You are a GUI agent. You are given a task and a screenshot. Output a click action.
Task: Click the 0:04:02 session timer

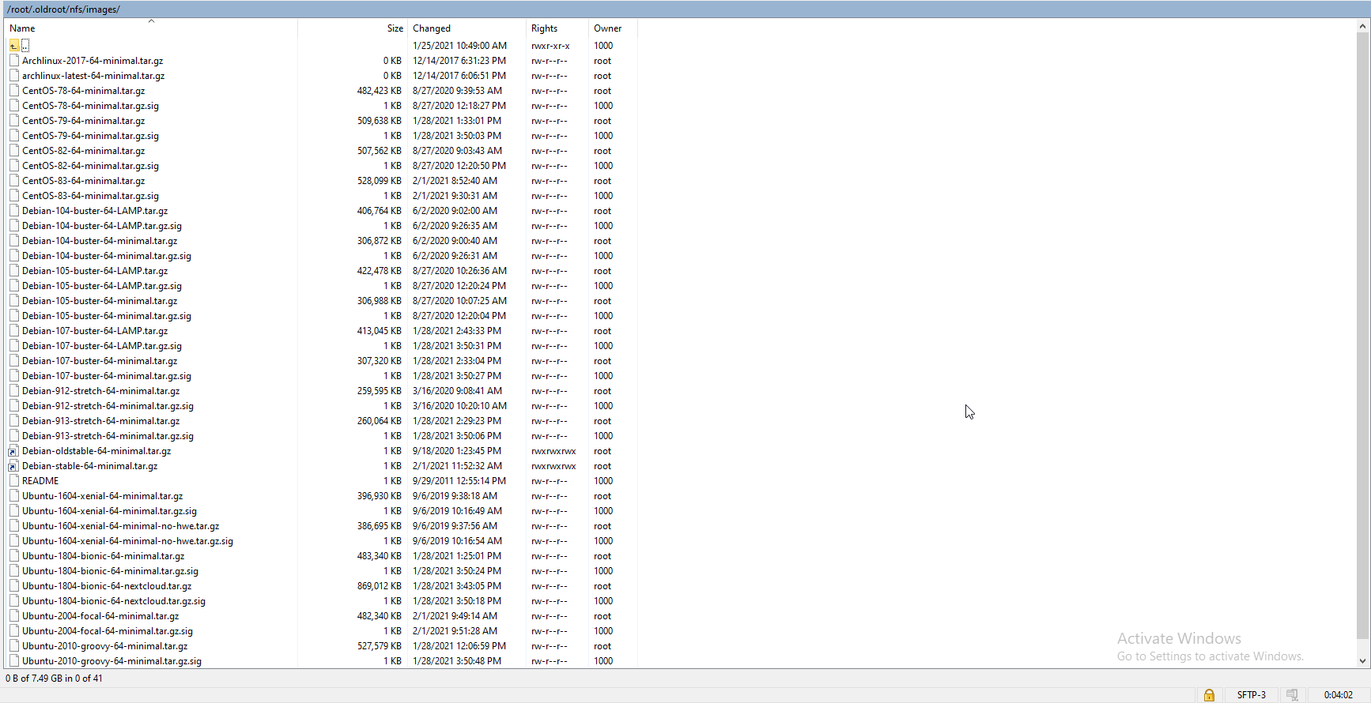(x=1339, y=695)
